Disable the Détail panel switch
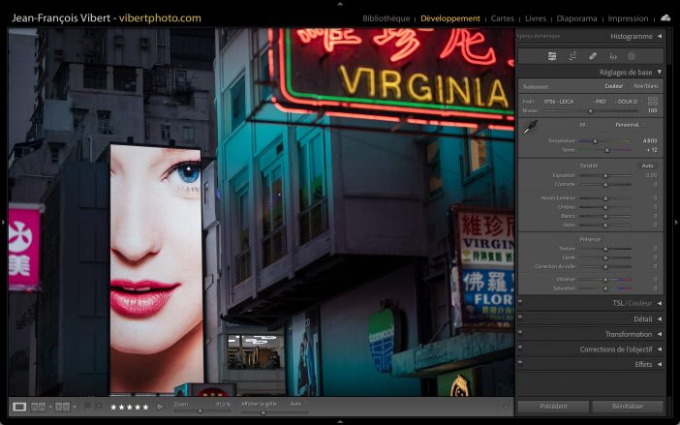This screenshot has width=680, height=425. pos(521,319)
